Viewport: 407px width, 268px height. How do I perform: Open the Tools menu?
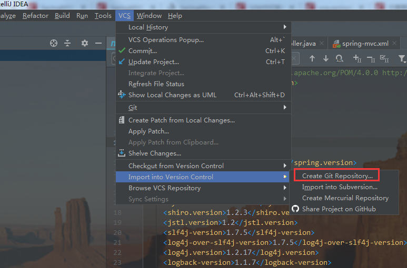[x=103, y=16]
